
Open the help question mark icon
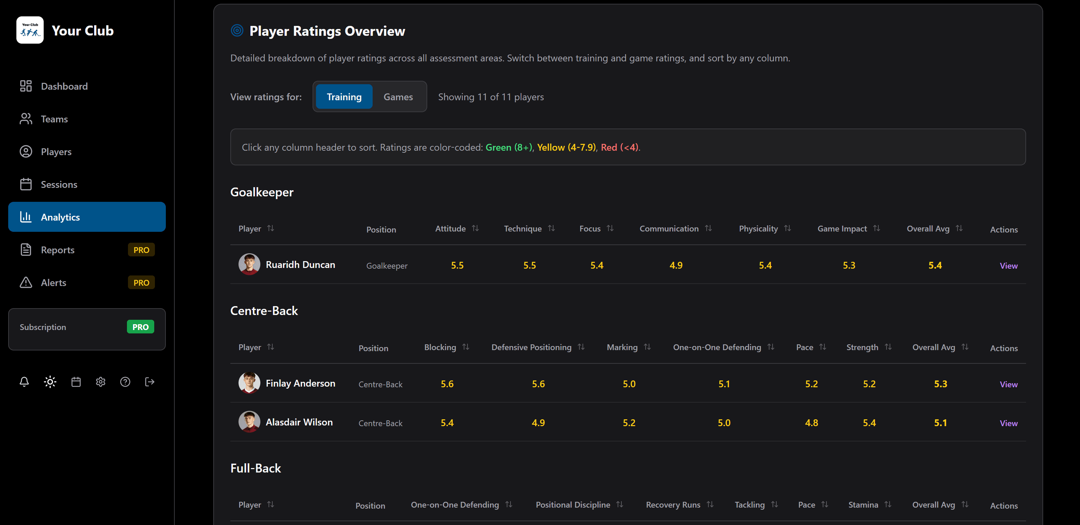tap(125, 382)
